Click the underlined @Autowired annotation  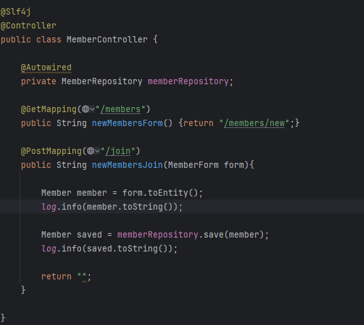pyautogui.click(x=46, y=68)
